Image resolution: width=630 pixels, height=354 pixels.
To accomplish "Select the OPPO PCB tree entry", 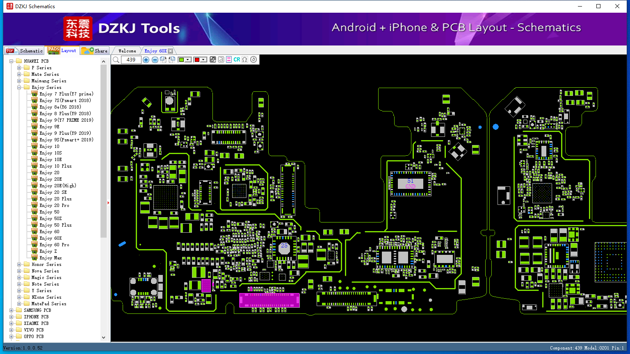I will pyautogui.click(x=34, y=336).
